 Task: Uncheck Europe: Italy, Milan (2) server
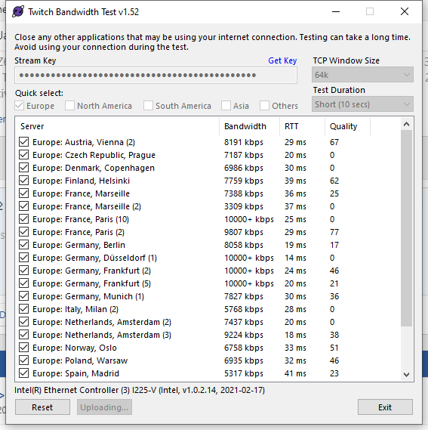24,309
